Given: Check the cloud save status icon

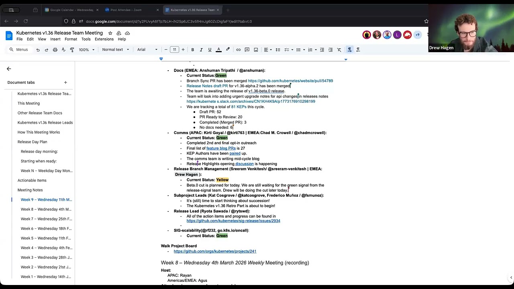Looking at the screenshot, I should (127, 33).
